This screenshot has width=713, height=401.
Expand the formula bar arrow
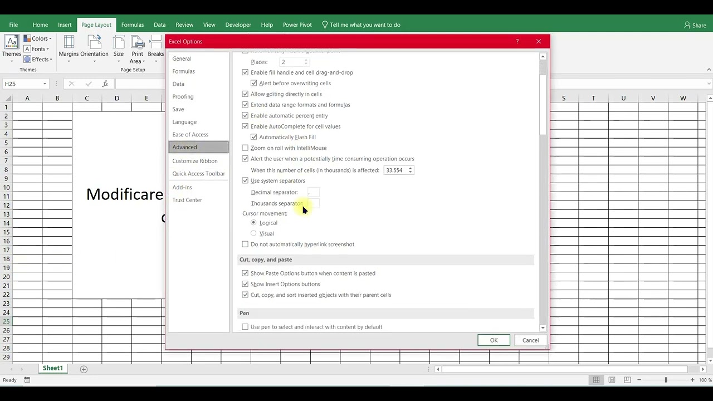tap(709, 84)
